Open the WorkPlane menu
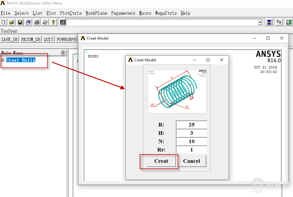The height and width of the screenshot is (197, 293). (x=96, y=13)
